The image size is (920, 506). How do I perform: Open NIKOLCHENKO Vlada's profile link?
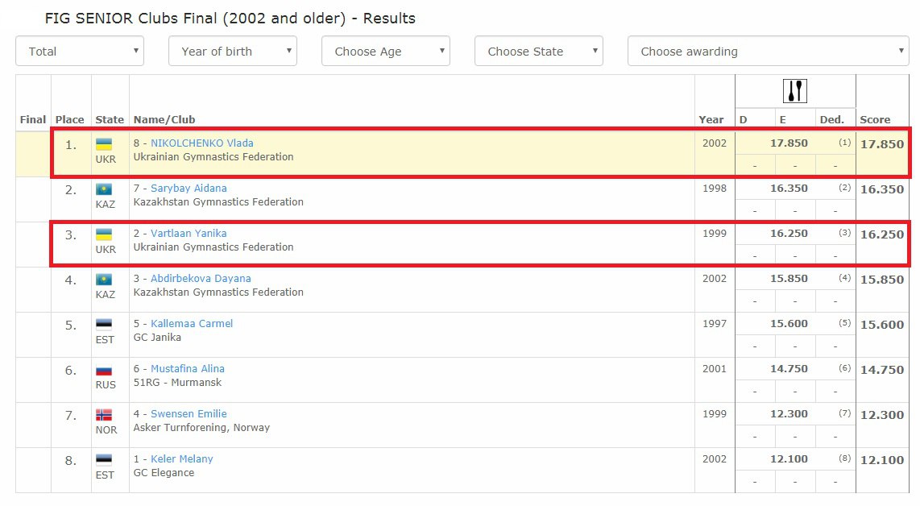(x=201, y=143)
